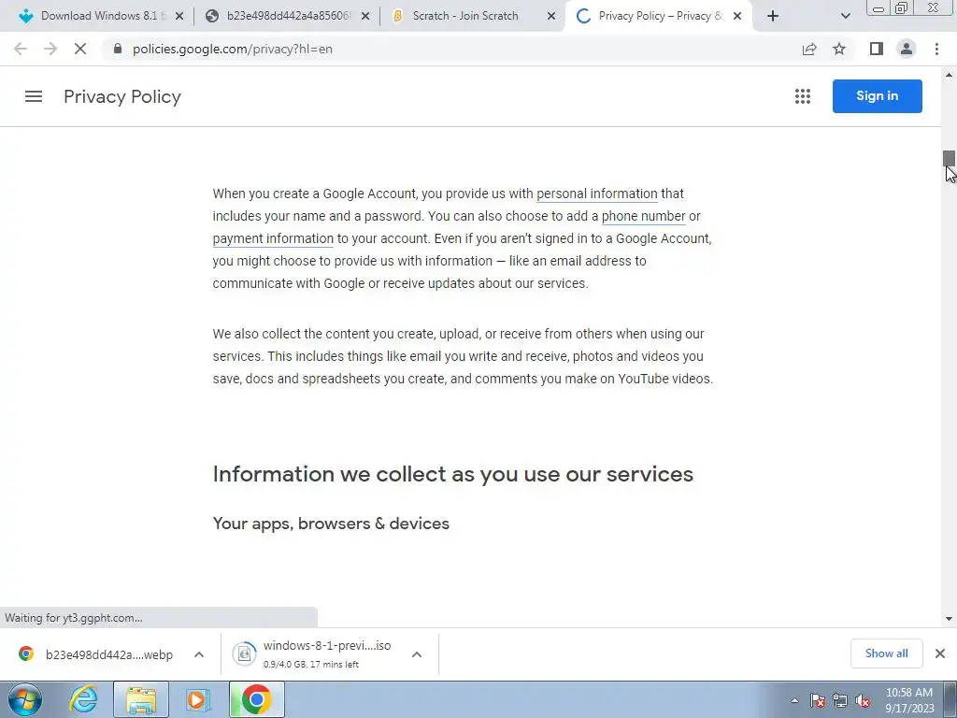
Task: Click scrollbar down arrow
Action: tap(949, 619)
